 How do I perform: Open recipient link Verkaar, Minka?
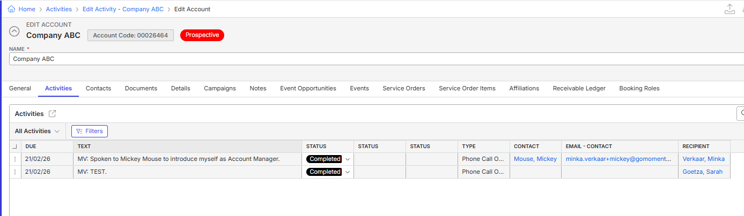click(x=703, y=159)
